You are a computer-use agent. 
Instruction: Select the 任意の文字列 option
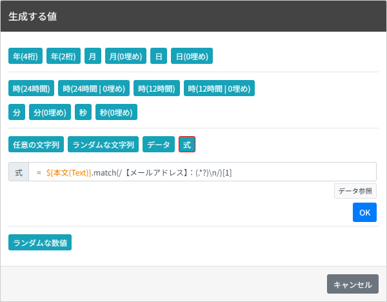pyautogui.click(x=36, y=145)
